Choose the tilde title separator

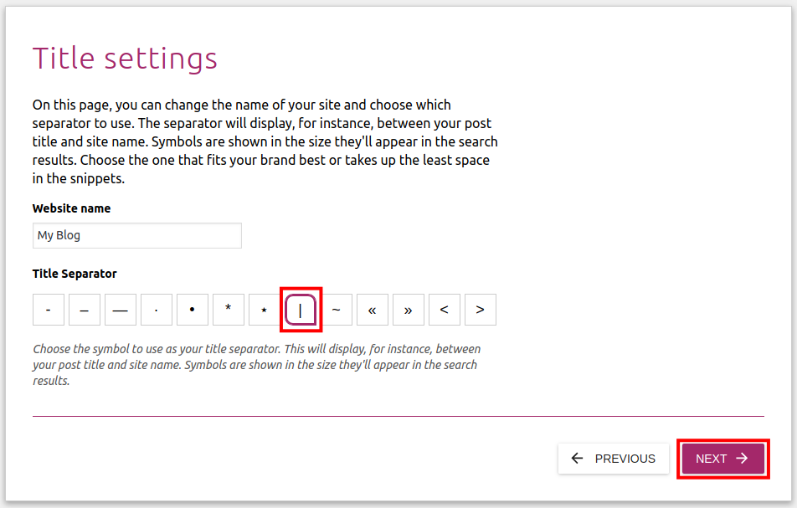[337, 310]
